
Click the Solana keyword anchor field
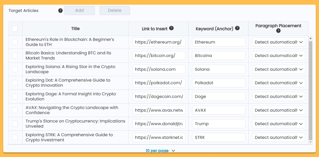(x=219, y=69)
